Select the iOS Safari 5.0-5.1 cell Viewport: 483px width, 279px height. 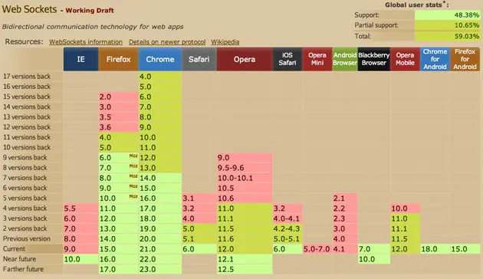coord(287,238)
